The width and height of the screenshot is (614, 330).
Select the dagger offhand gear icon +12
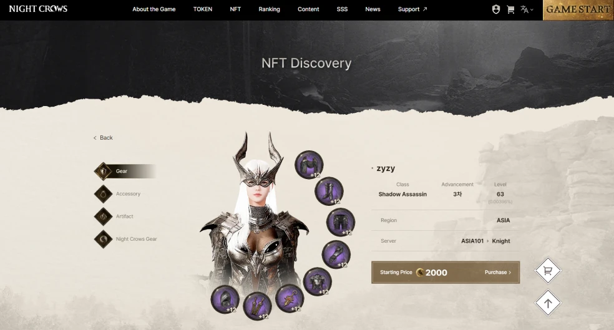point(290,299)
